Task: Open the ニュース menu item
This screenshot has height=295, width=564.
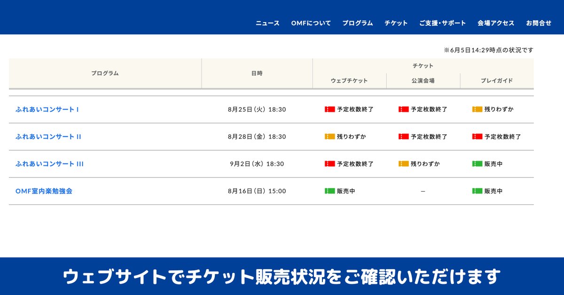Action: tap(267, 23)
